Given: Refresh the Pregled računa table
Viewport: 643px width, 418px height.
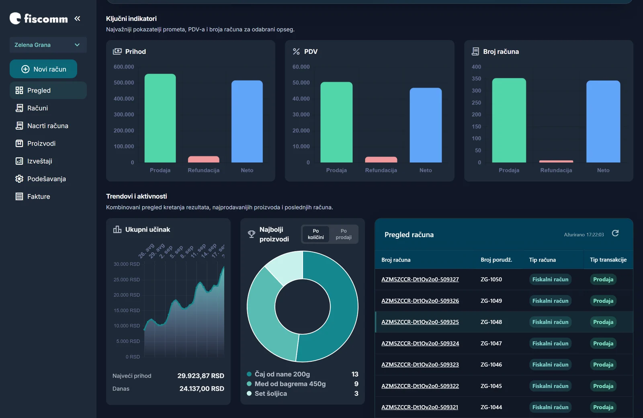Looking at the screenshot, I should tap(615, 234).
